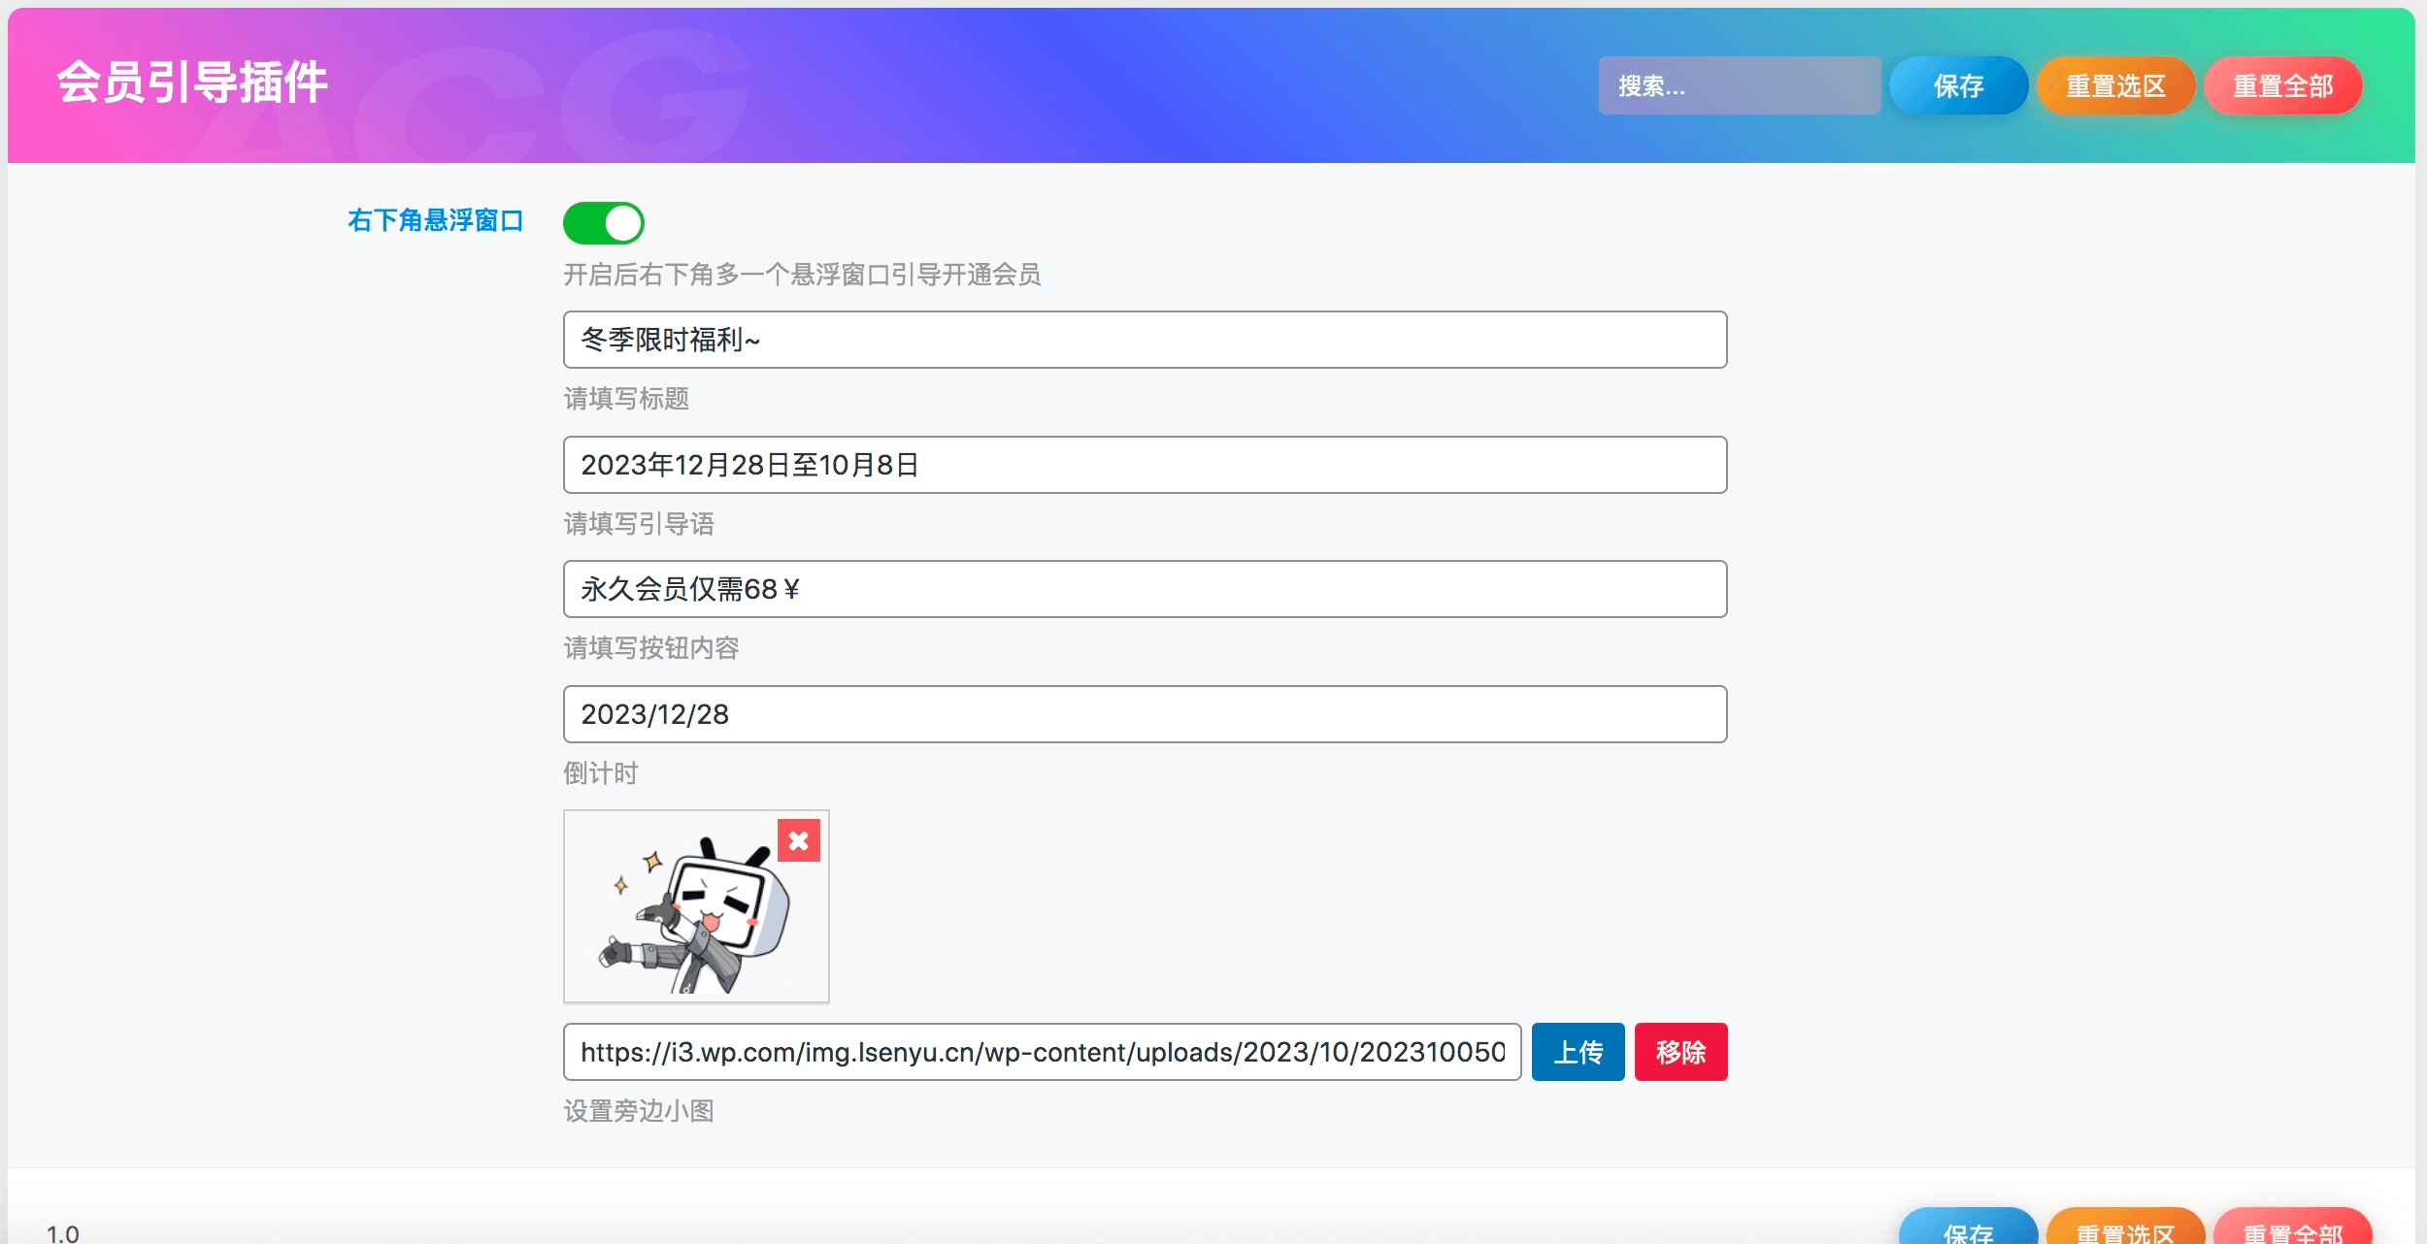Select the title field containing 冬季限时福利~
2427x1244 pixels.
pyautogui.click(x=1146, y=341)
